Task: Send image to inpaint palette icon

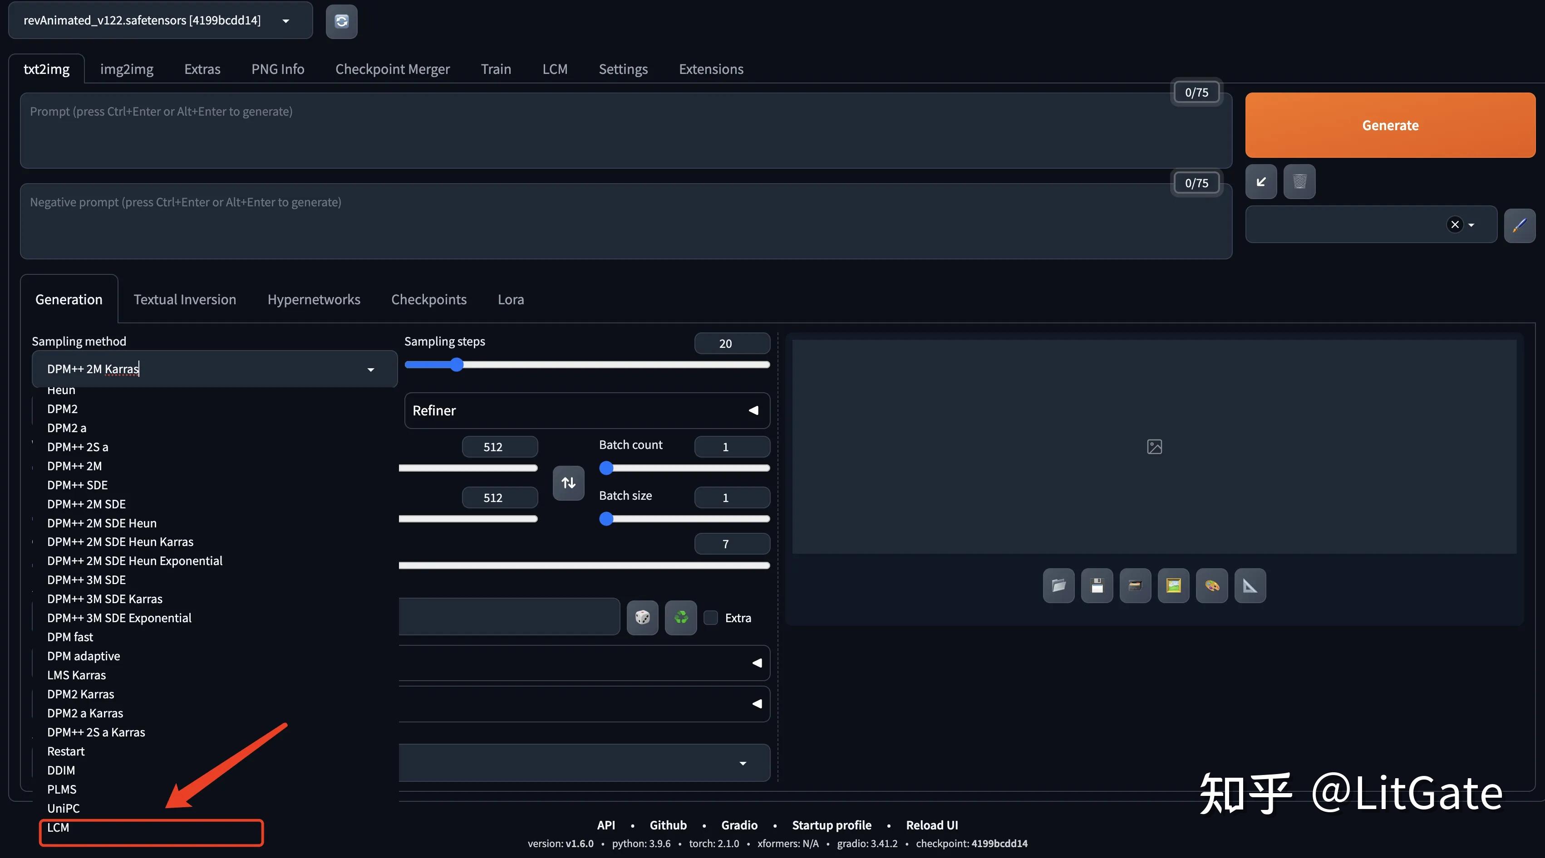Action: (1211, 585)
